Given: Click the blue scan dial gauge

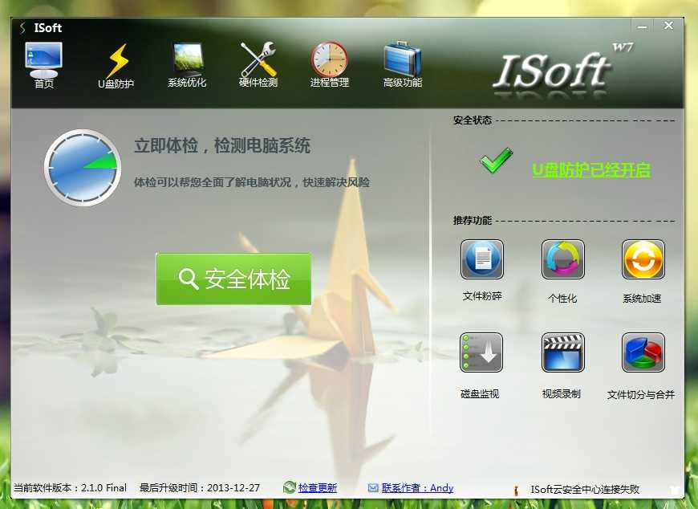Looking at the screenshot, I should [83, 168].
